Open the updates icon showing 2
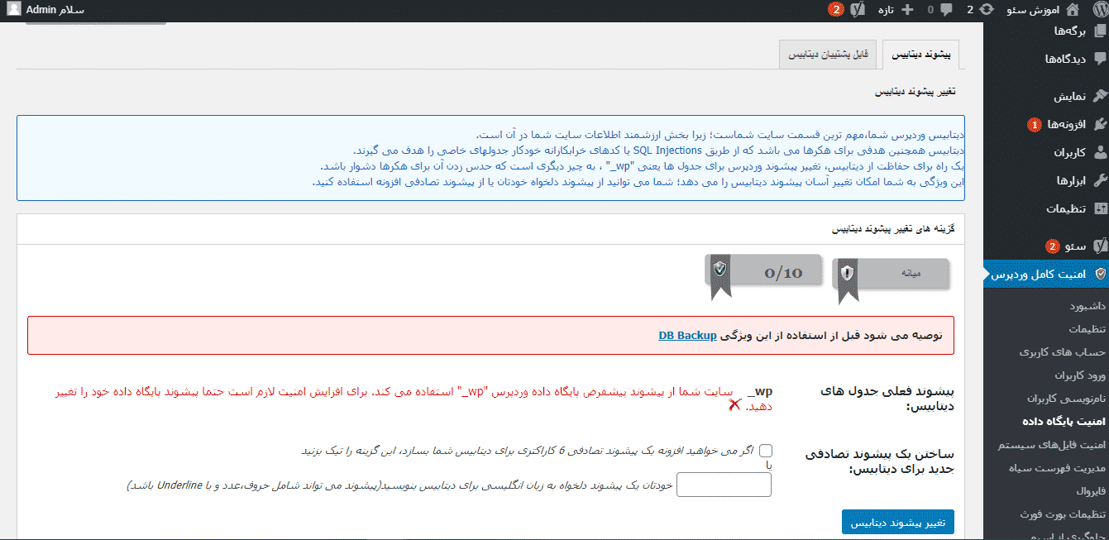This screenshot has width=1109, height=540. [987, 10]
